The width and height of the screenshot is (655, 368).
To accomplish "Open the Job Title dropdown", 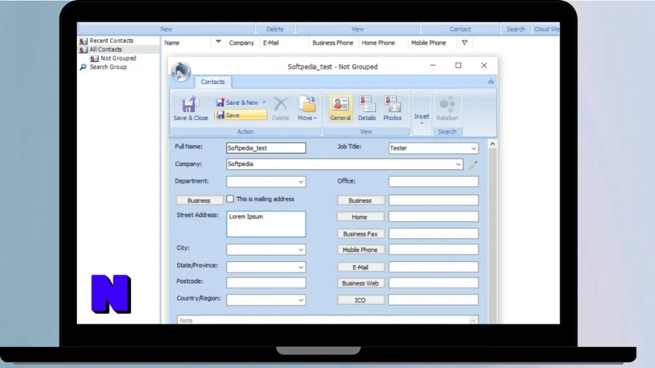I will [473, 148].
